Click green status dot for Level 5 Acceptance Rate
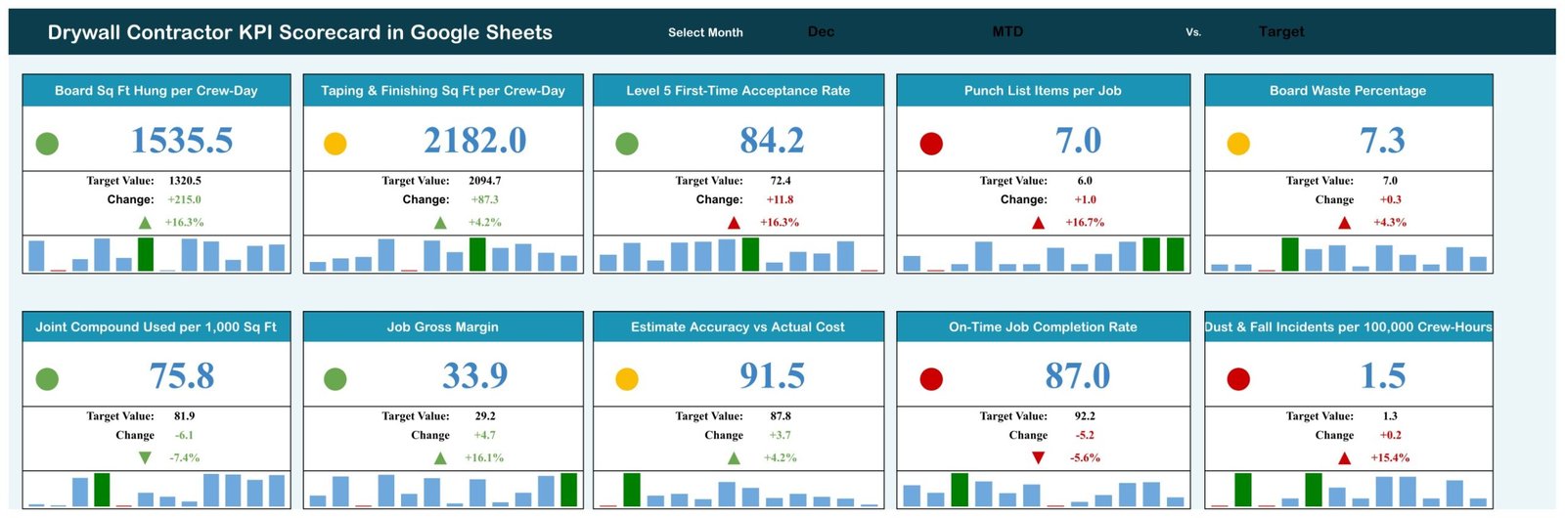Screen dimensions: 1565x518 (627, 144)
